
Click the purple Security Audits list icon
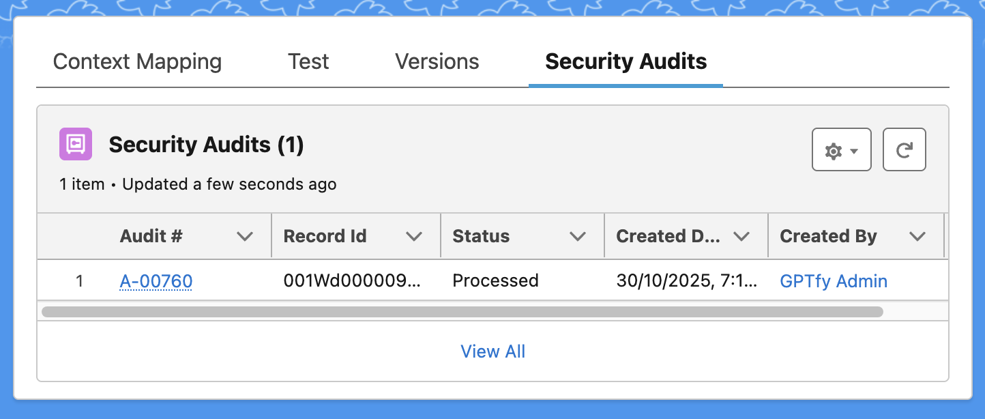75,145
